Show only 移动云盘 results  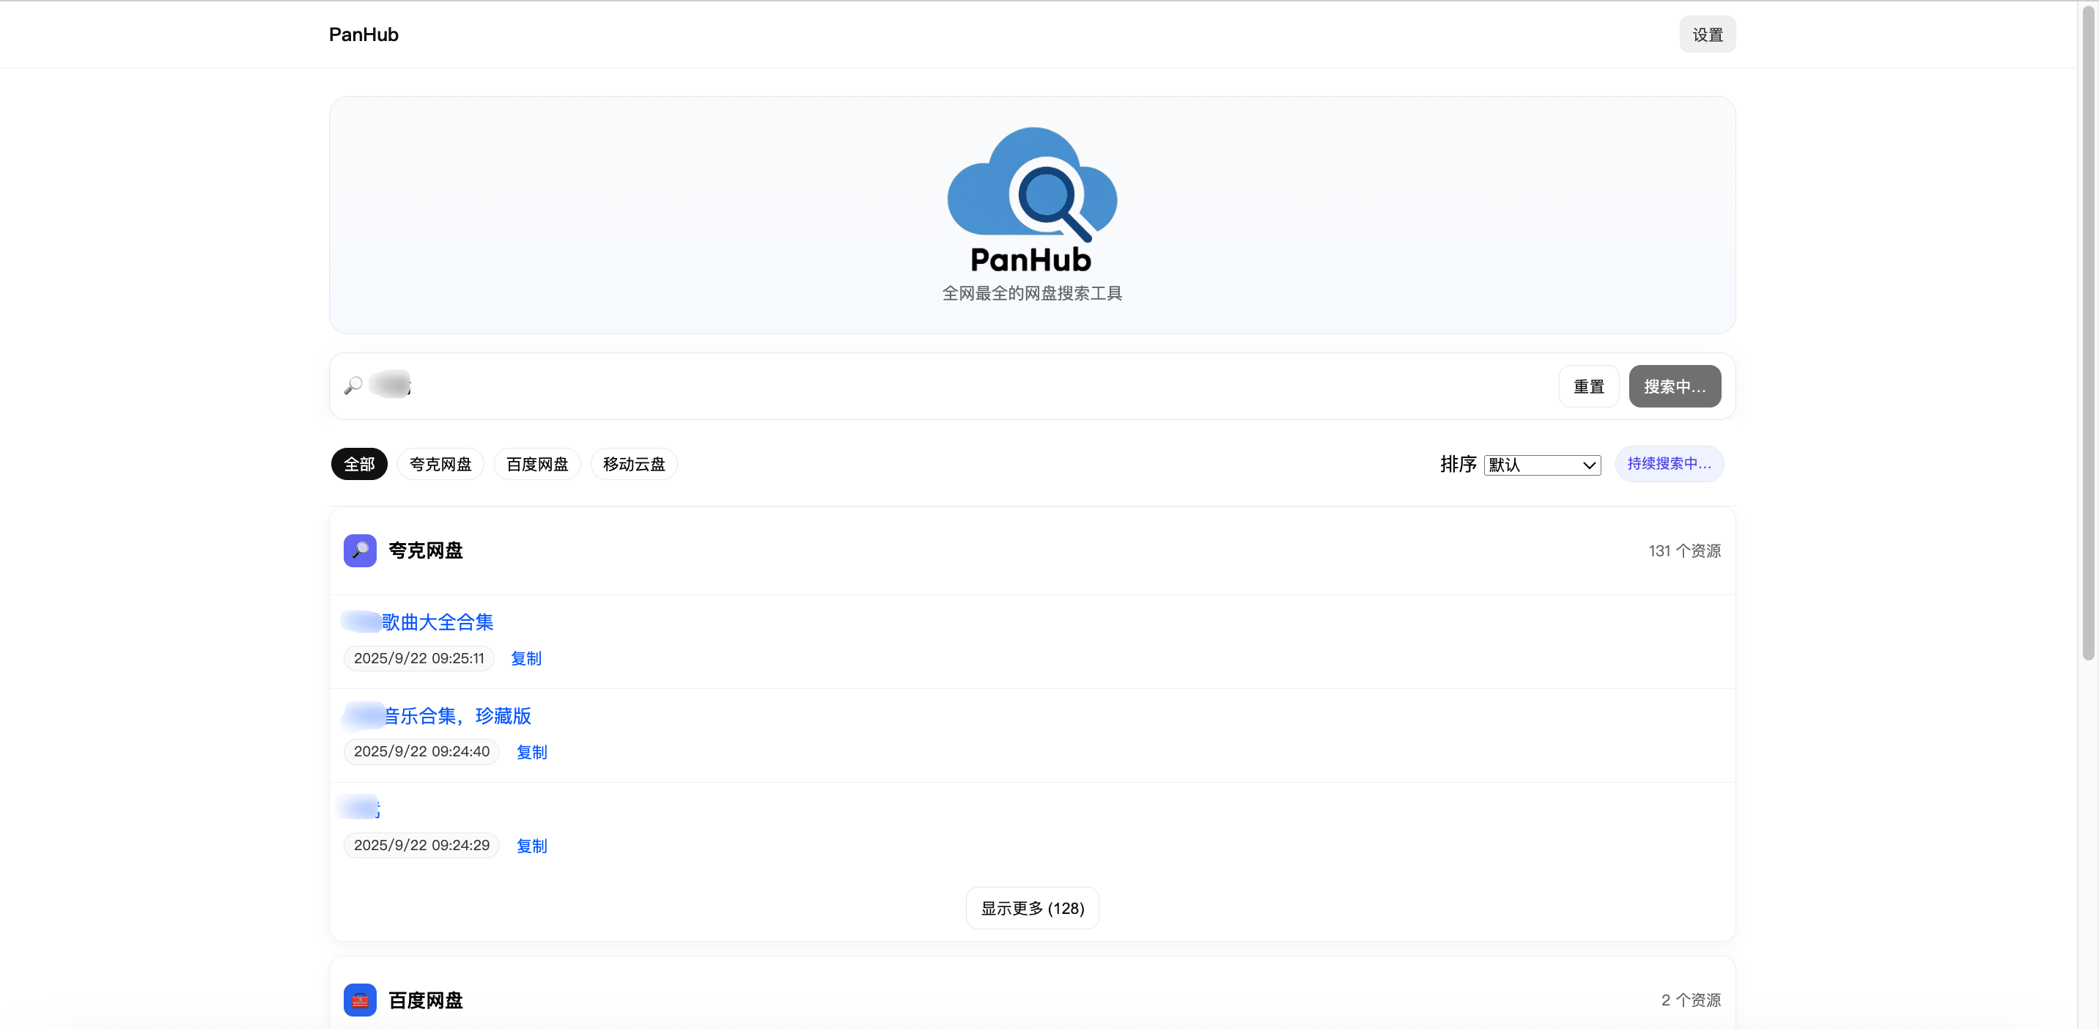pos(633,465)
